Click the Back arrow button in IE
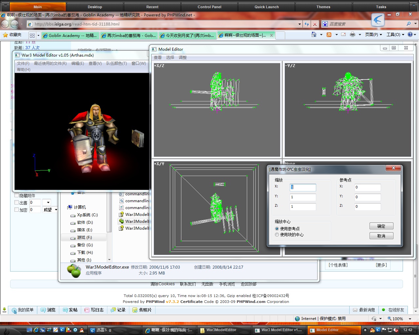419x335 pixels. tap(5, 24)
